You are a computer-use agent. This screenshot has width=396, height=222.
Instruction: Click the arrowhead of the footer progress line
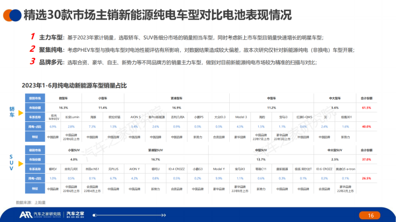coord(163,215)
